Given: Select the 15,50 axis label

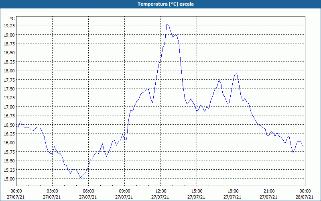Looking at the screenshot, I should click(x=9, y=161).
